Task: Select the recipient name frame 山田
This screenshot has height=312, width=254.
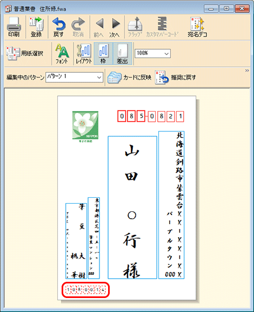Action: click(132, 207)
